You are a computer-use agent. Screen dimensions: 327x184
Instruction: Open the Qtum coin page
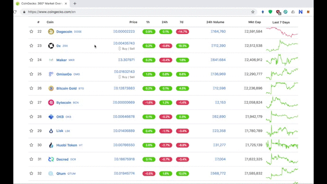pos(61,174)
